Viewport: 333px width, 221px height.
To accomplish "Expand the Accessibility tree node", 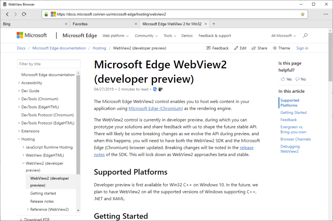I will tap(19, 83).
